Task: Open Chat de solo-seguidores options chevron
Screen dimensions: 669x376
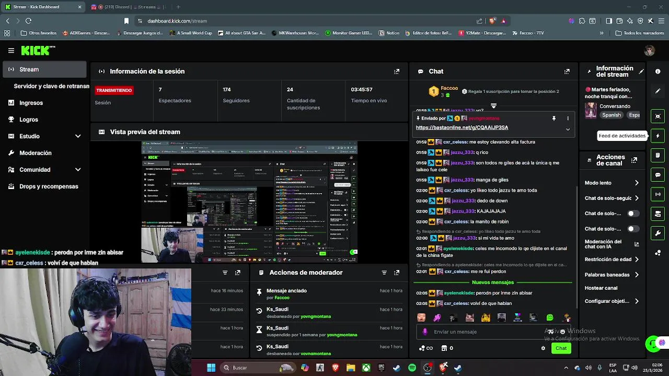Action: tap(637, 198)
